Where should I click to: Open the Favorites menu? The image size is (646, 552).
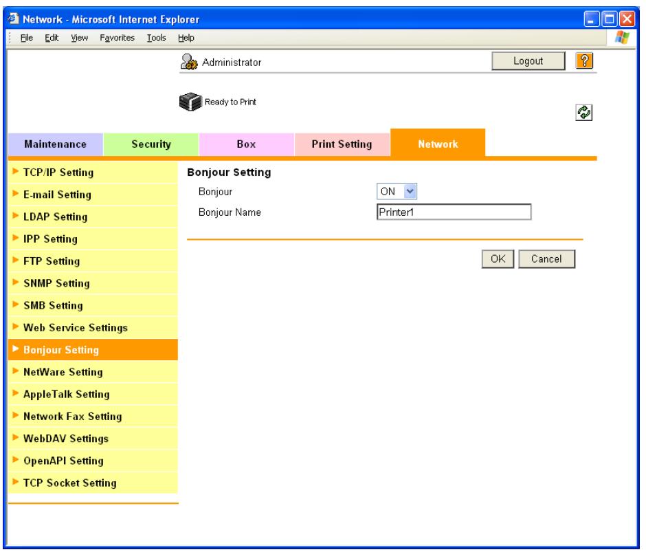coord(117,38)
